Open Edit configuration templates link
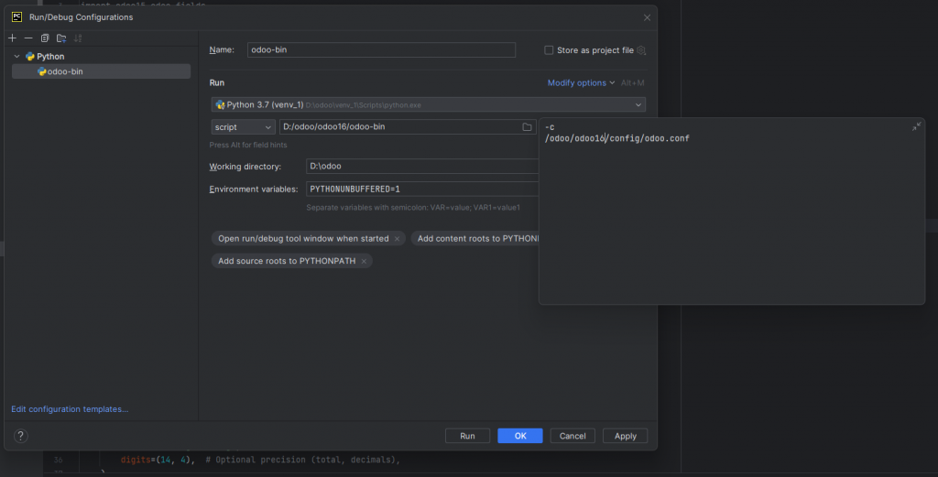The height and width of the screenshot is (477, 938). tap(70, 409)
